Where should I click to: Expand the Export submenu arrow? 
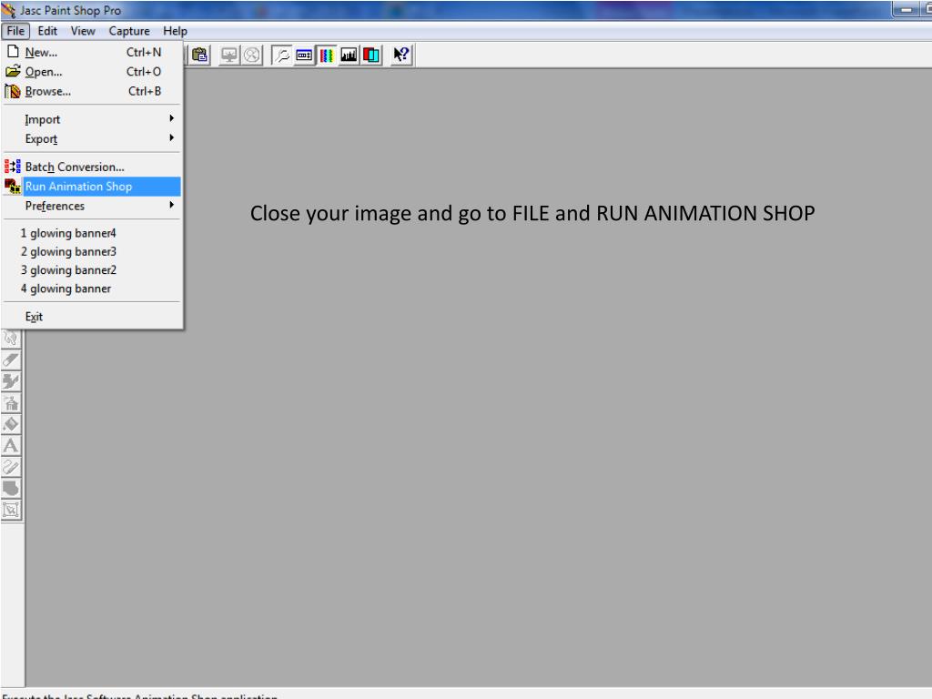(x=172, y=138)
